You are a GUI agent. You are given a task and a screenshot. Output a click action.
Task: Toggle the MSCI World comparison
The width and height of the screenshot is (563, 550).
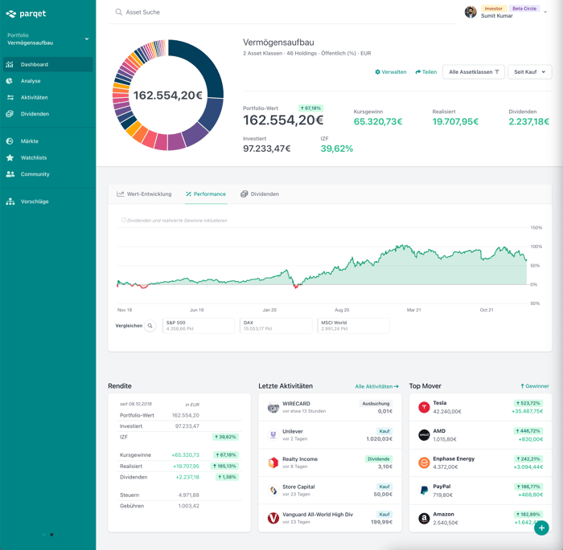click(x=353, y=325)
